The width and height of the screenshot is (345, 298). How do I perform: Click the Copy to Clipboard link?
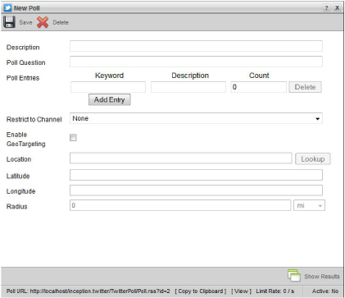pyautogui.click(x=201, y=291)
